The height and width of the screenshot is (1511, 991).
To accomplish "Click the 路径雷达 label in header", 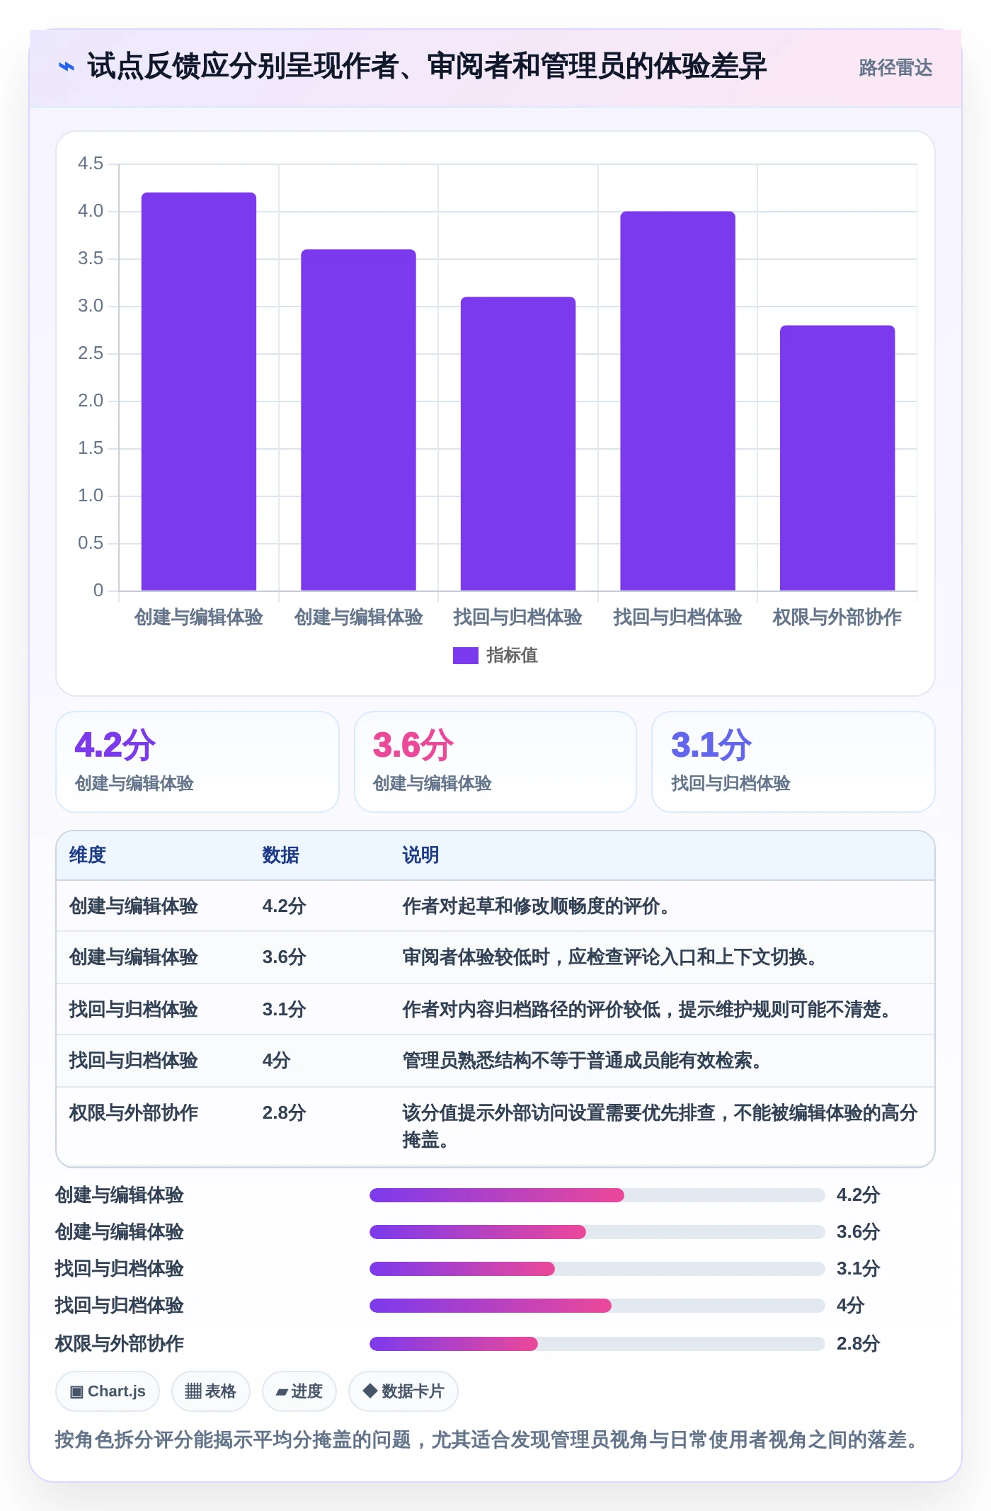I will [x=895, y=68].
